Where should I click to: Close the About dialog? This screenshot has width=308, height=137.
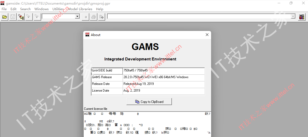click(207, 35)
